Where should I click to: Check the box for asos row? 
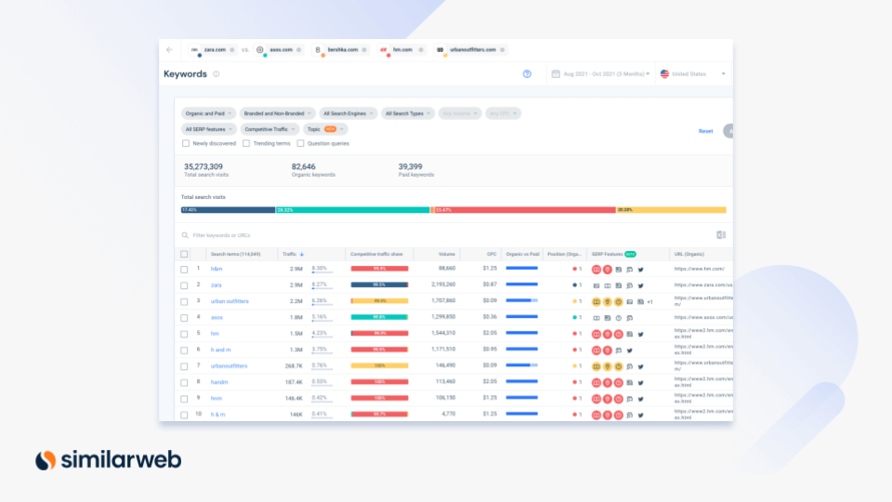click(184, 318)
